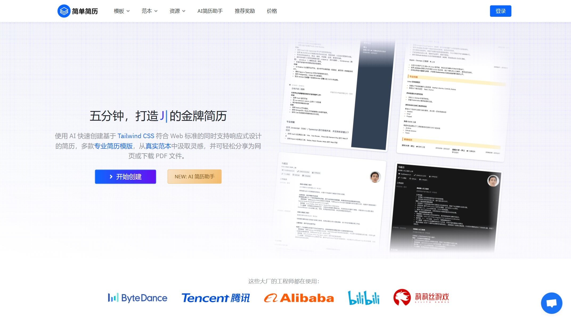Open the Tailwind CSS link
The image size is (571, 321).
[136, 136]
